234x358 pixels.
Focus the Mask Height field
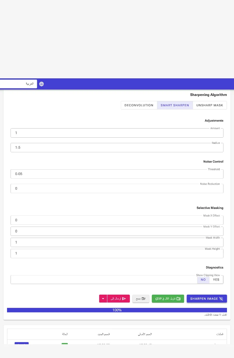tap(117, 254)
